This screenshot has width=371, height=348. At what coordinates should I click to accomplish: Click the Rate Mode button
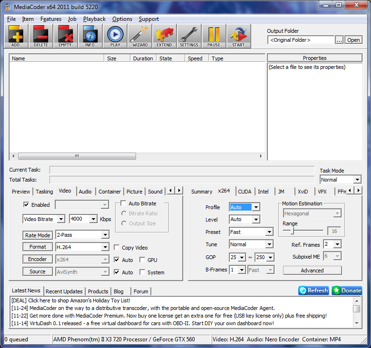pos(38,235)
